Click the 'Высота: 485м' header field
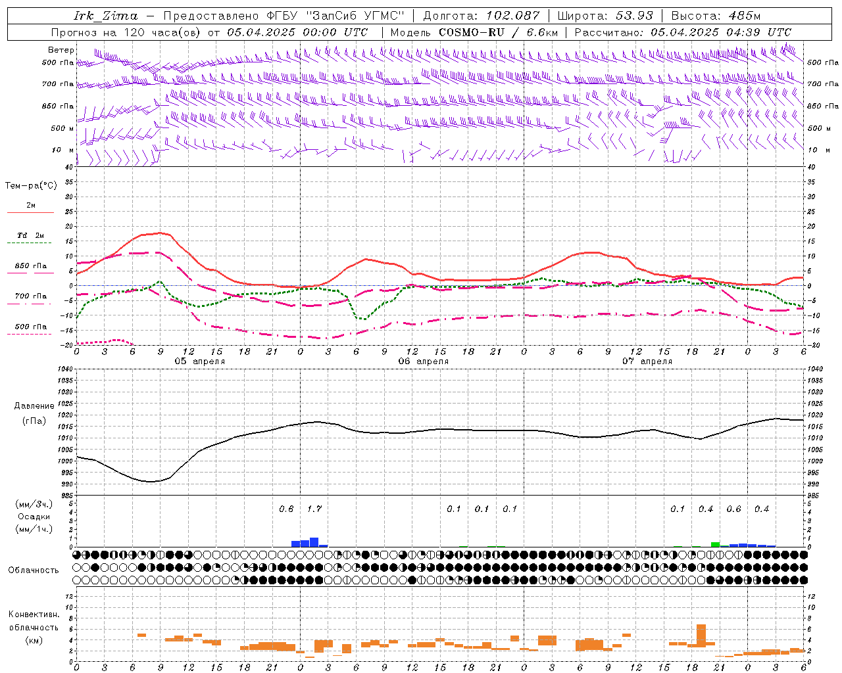The image size is (842, 673). coord(715,16)
